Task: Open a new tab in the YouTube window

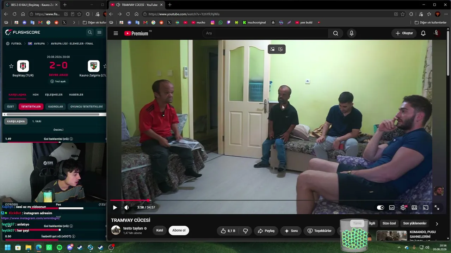Action: [x=169, y=5]
